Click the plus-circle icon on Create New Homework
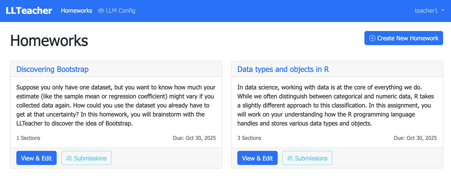The height and width of the screenshot is (185, 451). pyautogui.click(x=372, y=38)
